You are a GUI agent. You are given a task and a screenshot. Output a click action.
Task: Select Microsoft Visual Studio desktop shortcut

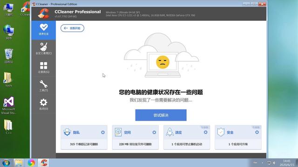point(8,105)
